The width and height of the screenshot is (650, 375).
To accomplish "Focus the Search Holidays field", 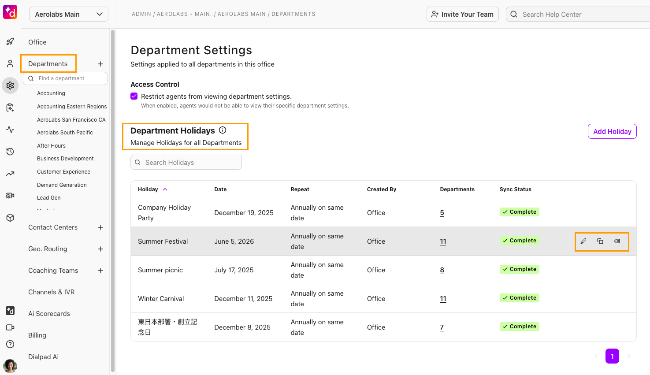I will 186,162.
